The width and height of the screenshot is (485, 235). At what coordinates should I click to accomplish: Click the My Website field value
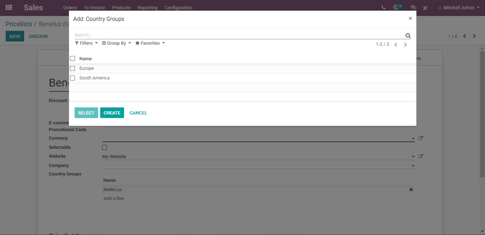coord(114,156)
